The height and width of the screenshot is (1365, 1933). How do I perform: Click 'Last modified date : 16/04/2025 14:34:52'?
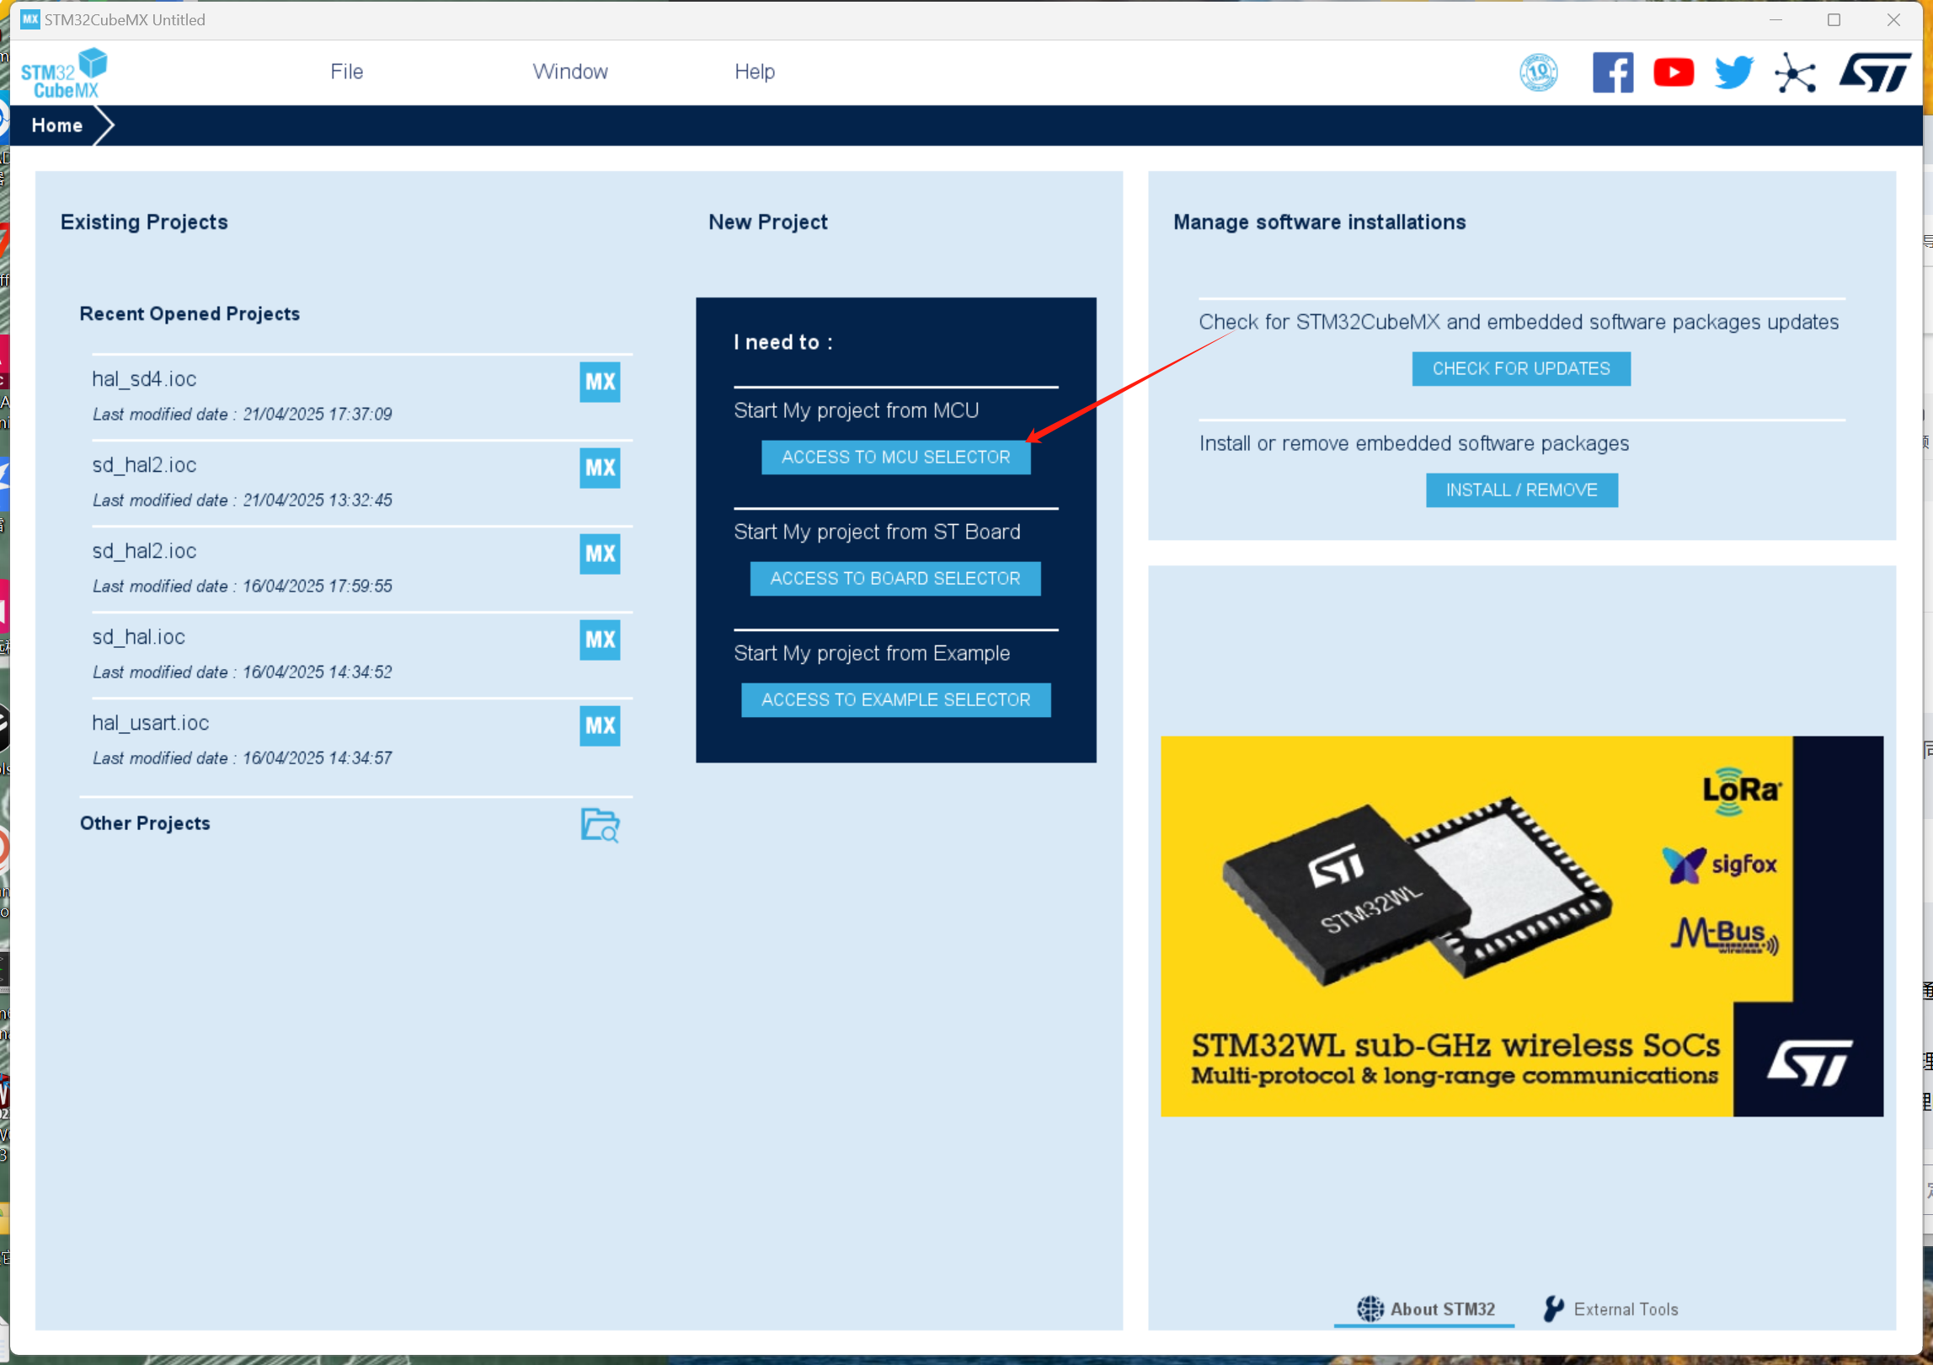[x=242, y=672]
